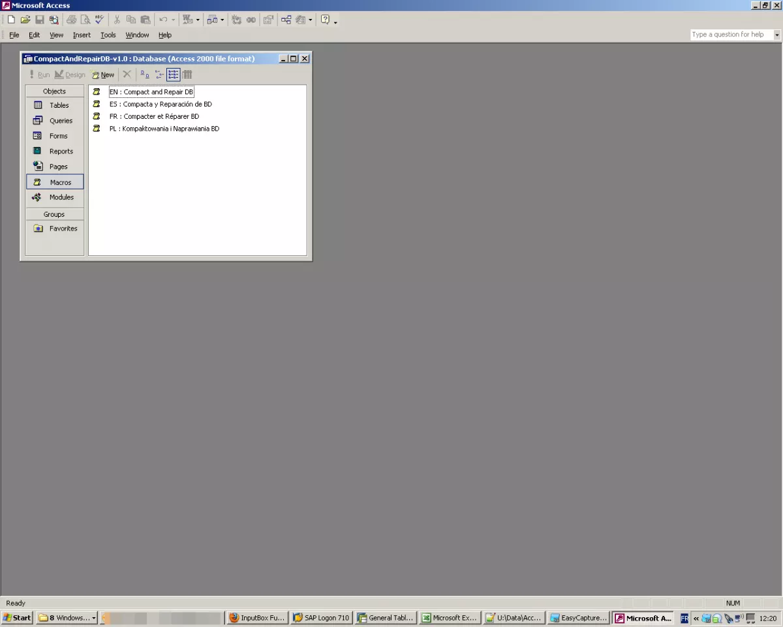Image resolution: width=783 pixels, height=627 pixels.
Task: Collapse the Objects bar header
Action: (x=55, y=91)
